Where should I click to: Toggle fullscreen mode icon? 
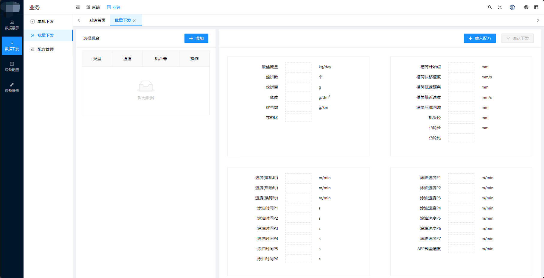pyautogui.click(x=500, y=7)
